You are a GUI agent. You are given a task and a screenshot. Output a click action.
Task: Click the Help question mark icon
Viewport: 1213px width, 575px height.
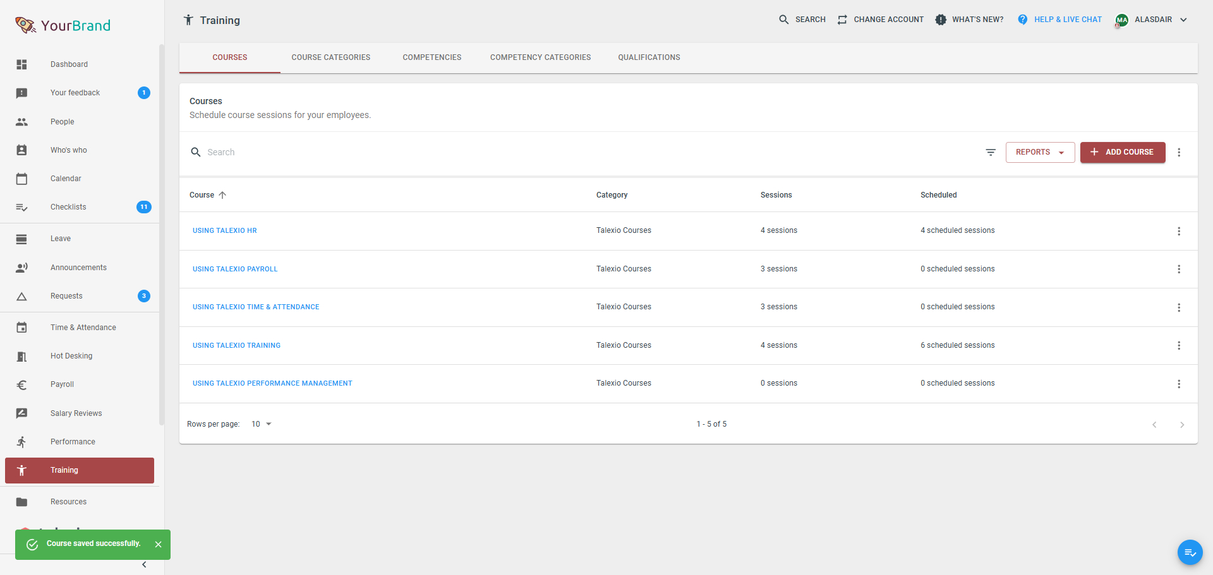1023,20
